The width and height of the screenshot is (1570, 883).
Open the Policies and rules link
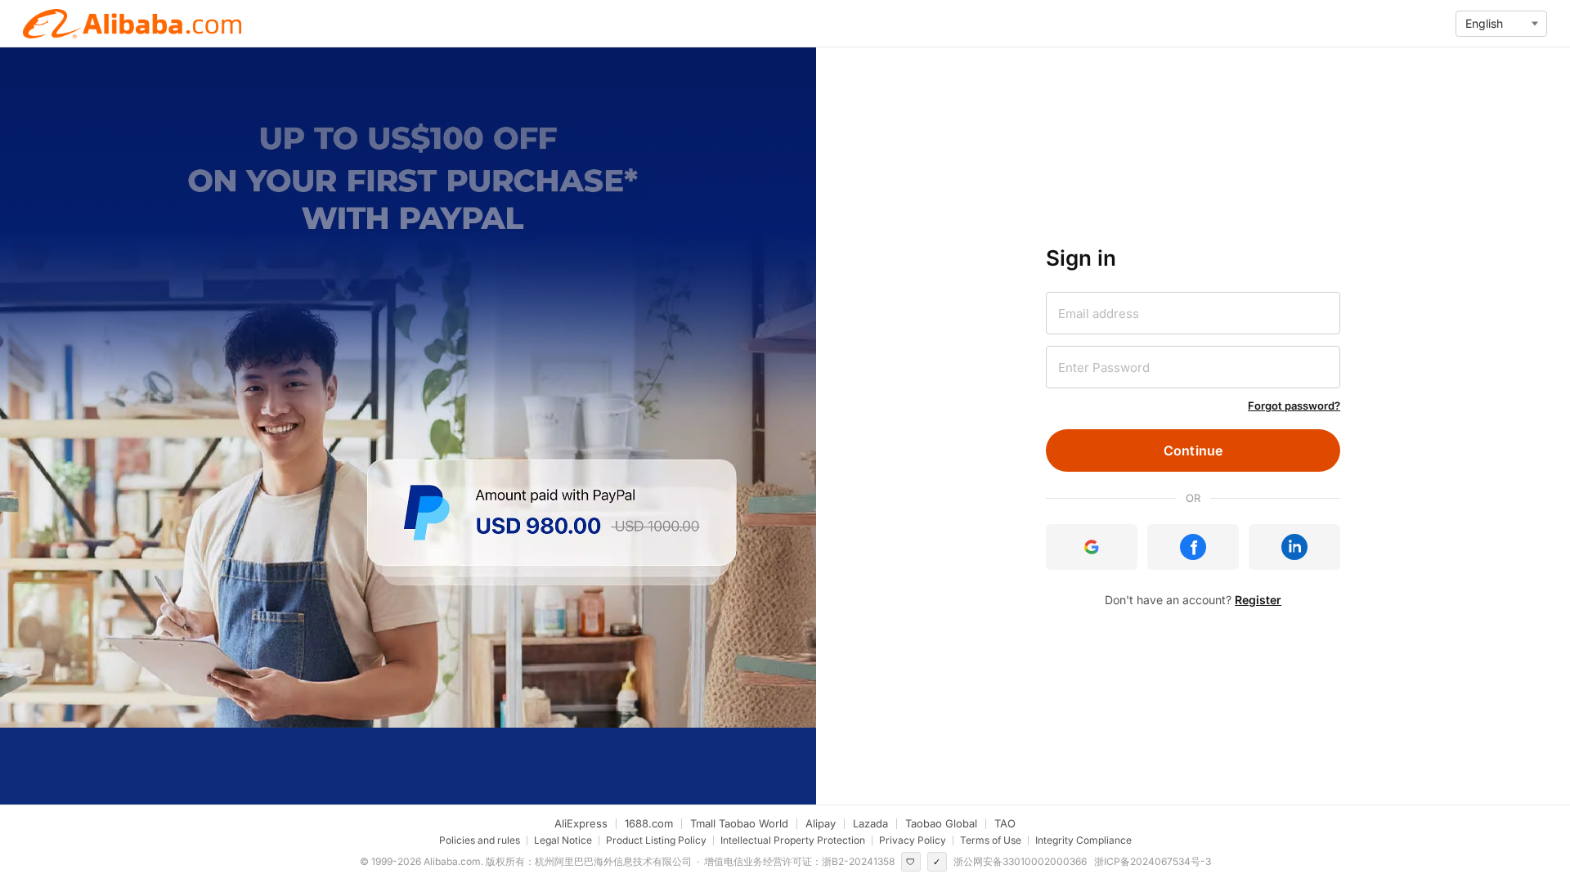point(479,840)
